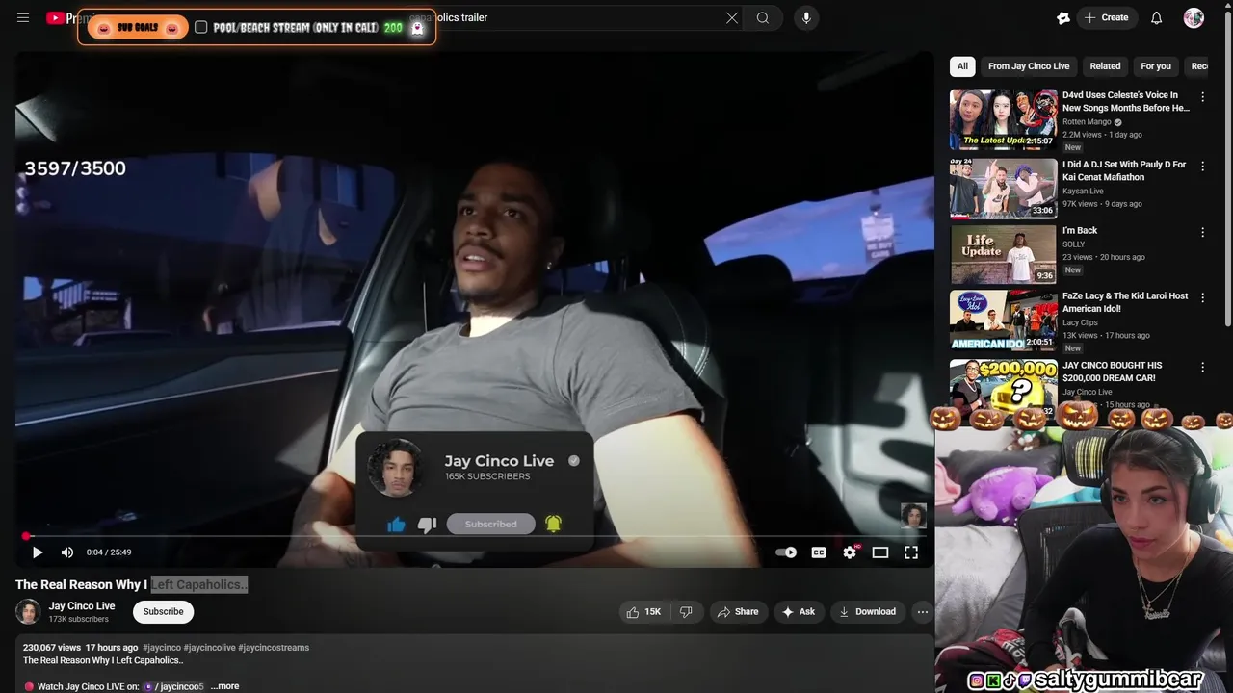
Task: Open options menu for the Dream Car video
Action: (1202, 367)
